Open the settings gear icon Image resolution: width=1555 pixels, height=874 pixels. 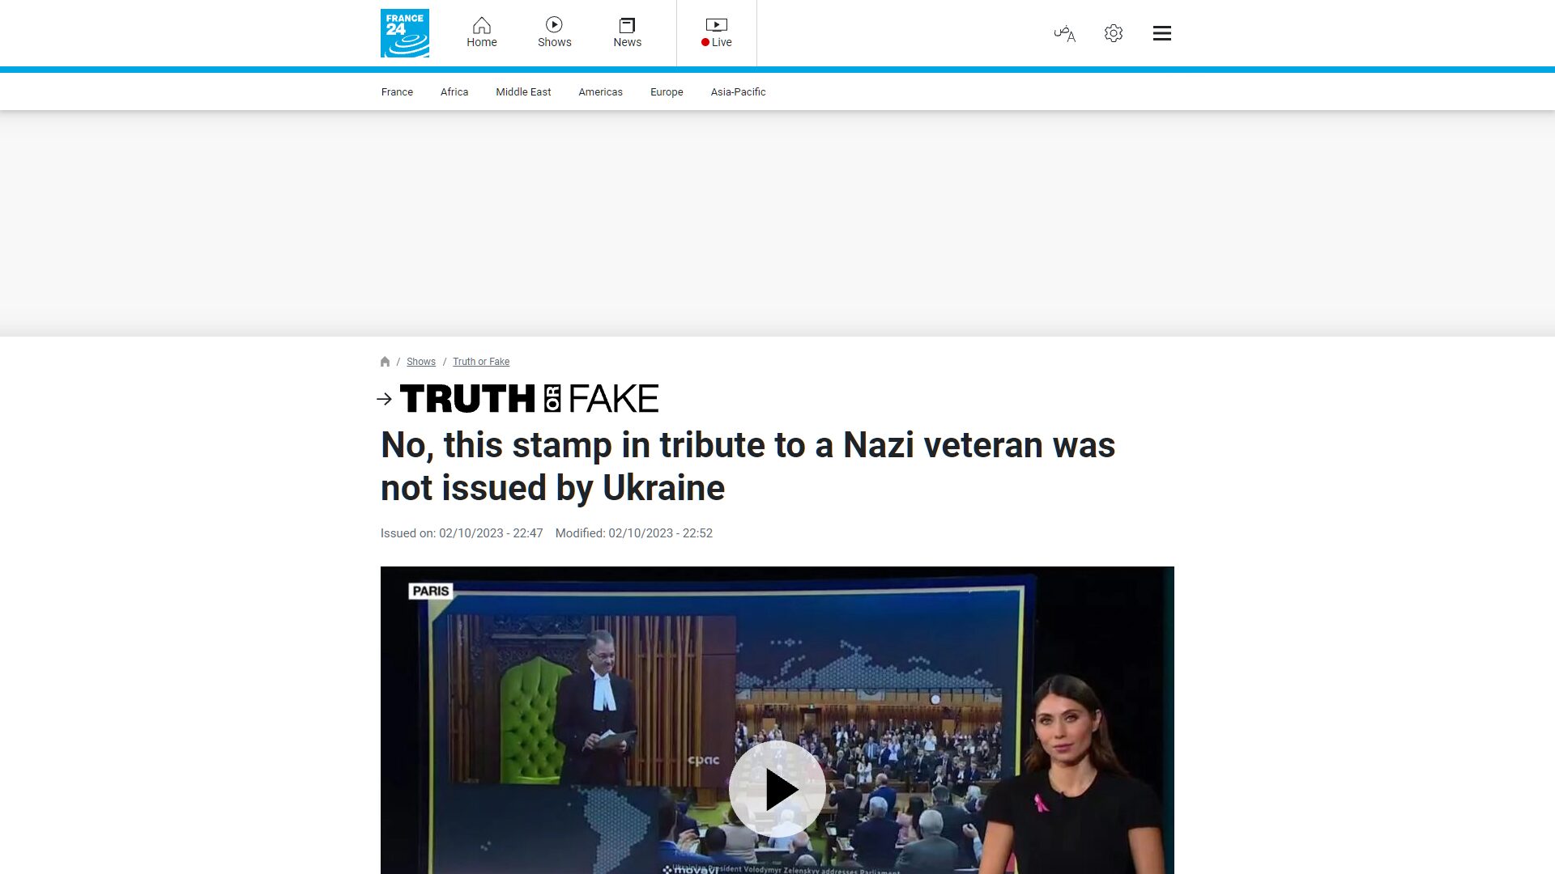[1114, 33]
